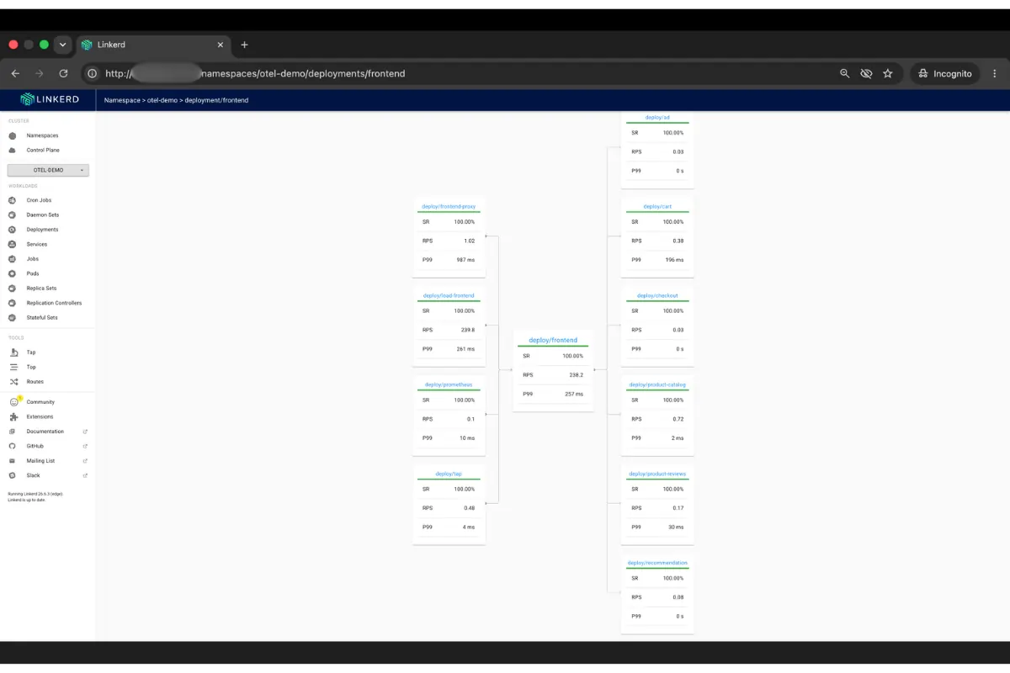1010x673 pixels.
Task: Open the GitHub octocat icon link
Action: pyautogui.click(x=13, y=446)
